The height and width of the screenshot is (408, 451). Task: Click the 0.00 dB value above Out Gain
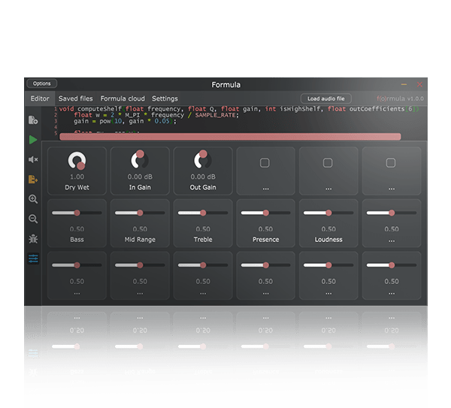(x=203, y=177)
